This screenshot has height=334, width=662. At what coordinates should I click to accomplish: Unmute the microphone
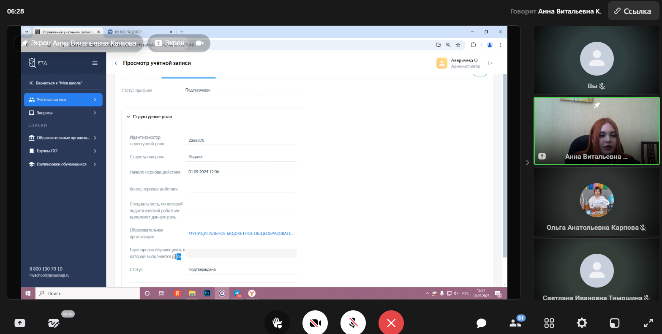coord(353,323)
